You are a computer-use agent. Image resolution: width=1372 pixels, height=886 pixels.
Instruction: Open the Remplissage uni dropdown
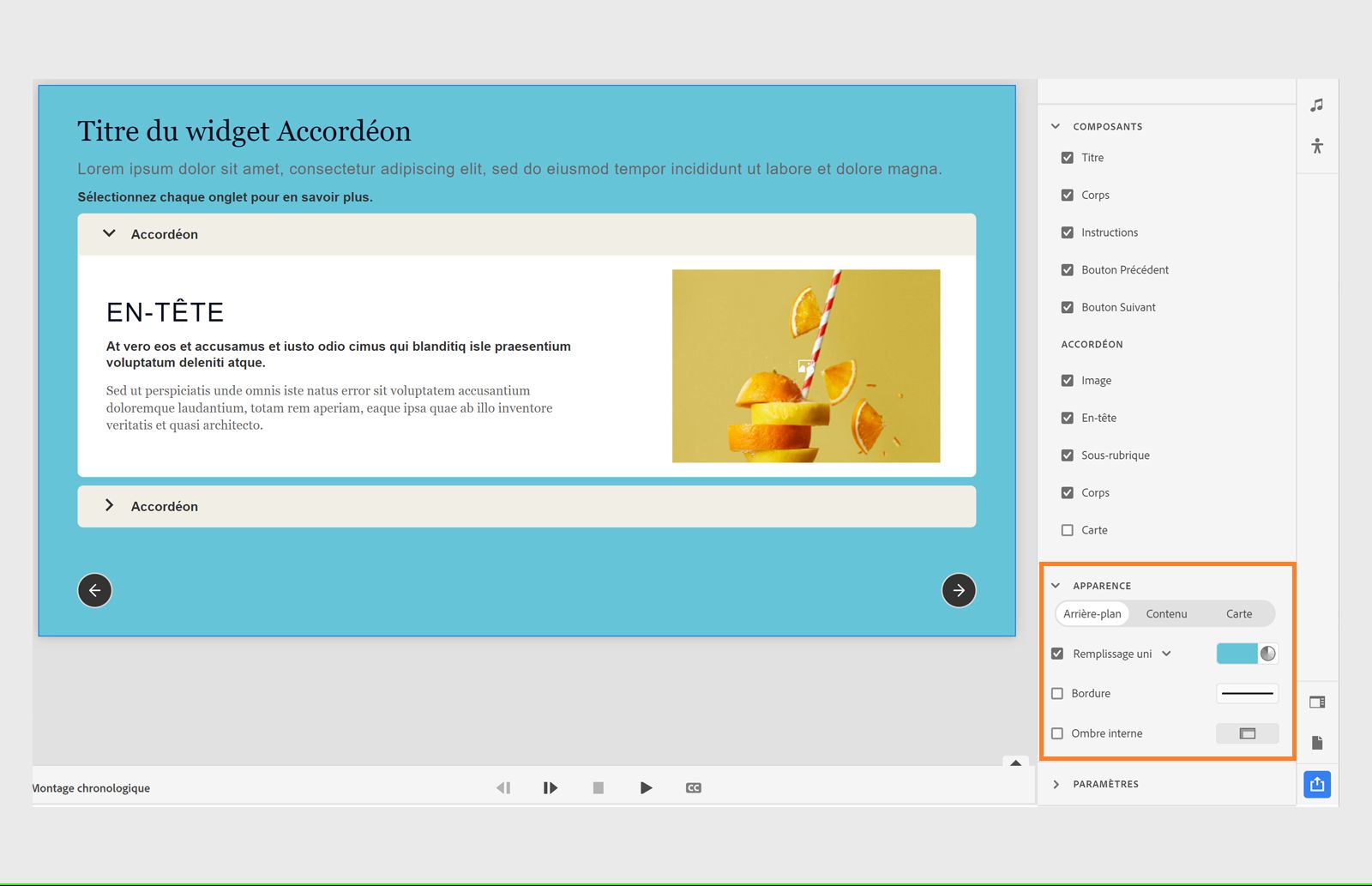[x=1166, y=653]
